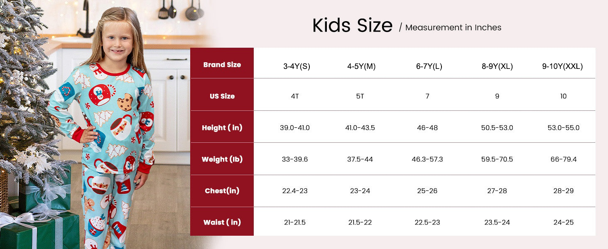The image size is (608, 249).
Task: Select the Brand Size row header
Action: pyautogui.click(x=222, y=65)
